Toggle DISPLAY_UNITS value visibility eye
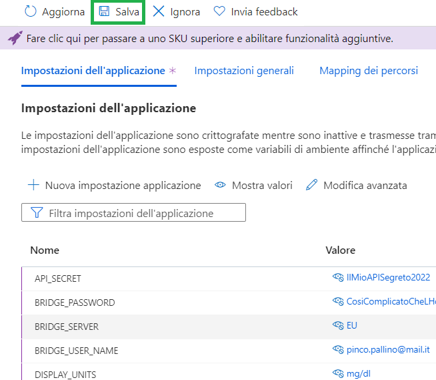 [x=338, y=373]
